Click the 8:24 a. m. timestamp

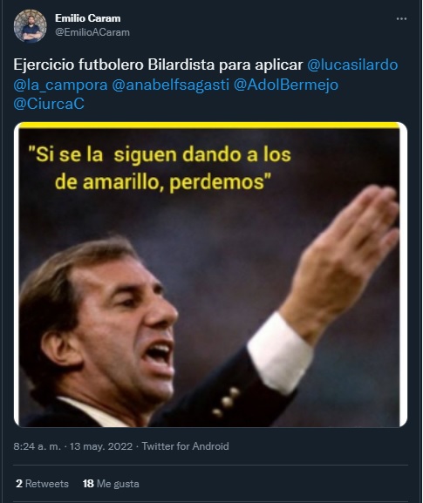pyautogui.click(x=37, y=446)
